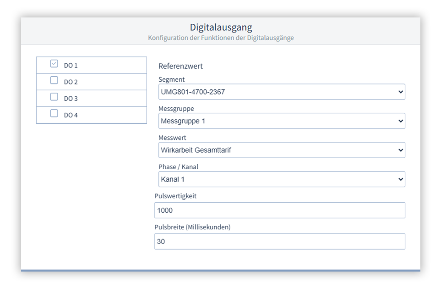Select the DO 1 row label
Image resolution: width=441 pixels, height=289 pixels.
click(71, 66)
